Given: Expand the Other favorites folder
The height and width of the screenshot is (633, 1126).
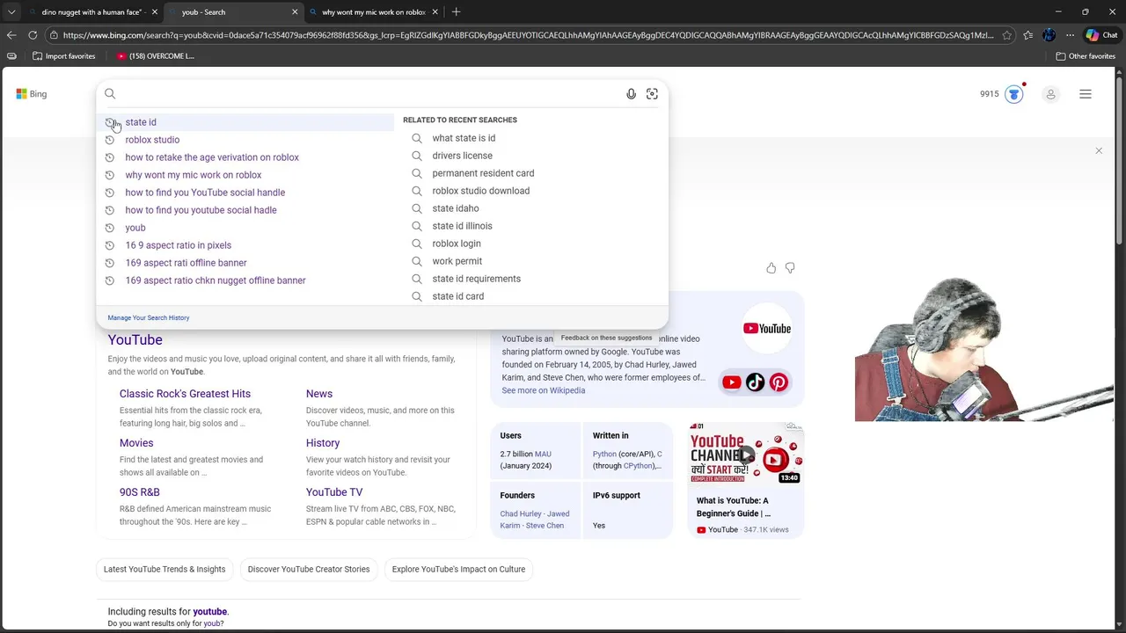Looking at the screenshot, I should (1086, 56).
